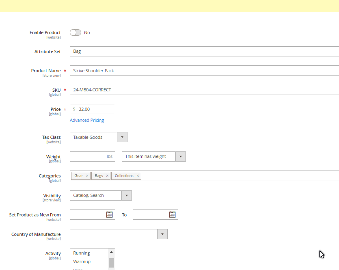The width and height of the screenshot is (339, 270).
Task: Click the Attribute Set field showing Bag
Action: pyautogui.click(x=204, y=51)
